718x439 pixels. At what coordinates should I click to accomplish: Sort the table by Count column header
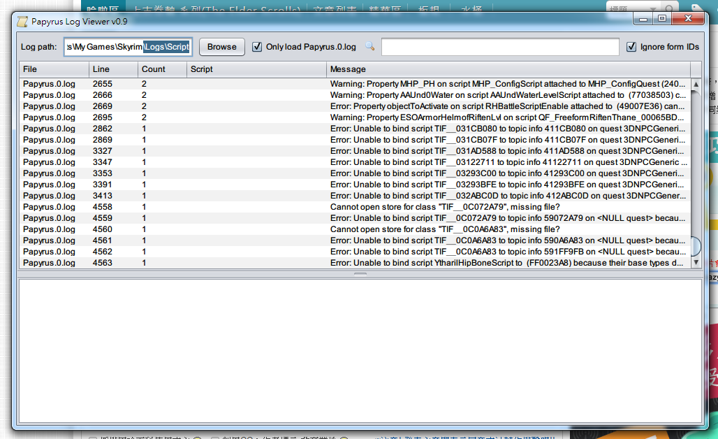[162, 69]
